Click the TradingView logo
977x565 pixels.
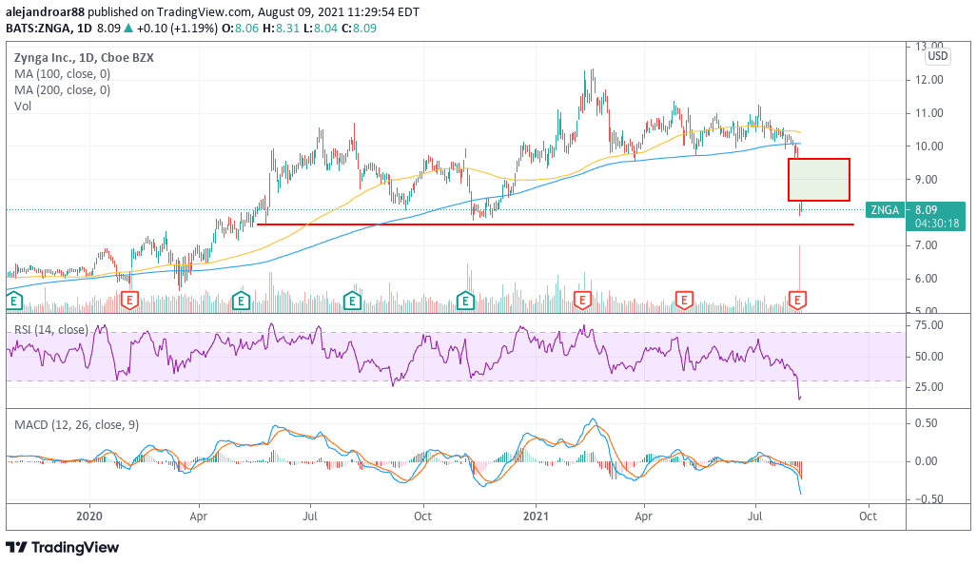[x=62, y=548]
